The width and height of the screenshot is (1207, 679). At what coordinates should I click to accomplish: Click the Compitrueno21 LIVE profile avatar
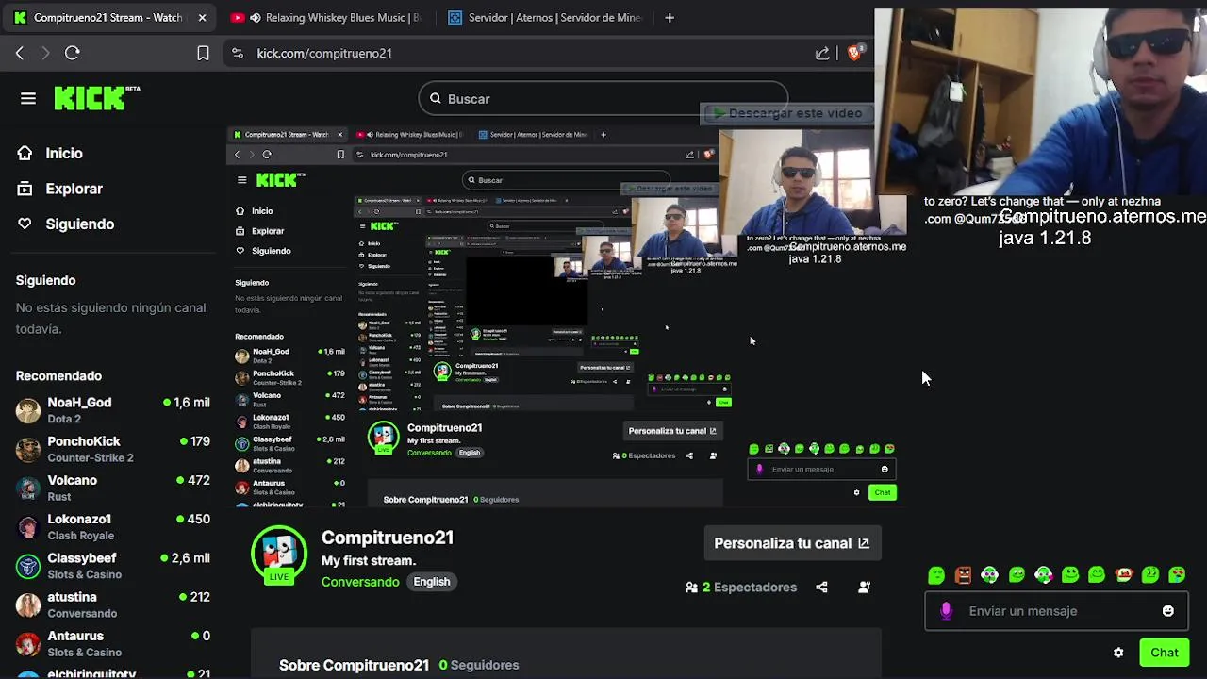click(279, 555)
